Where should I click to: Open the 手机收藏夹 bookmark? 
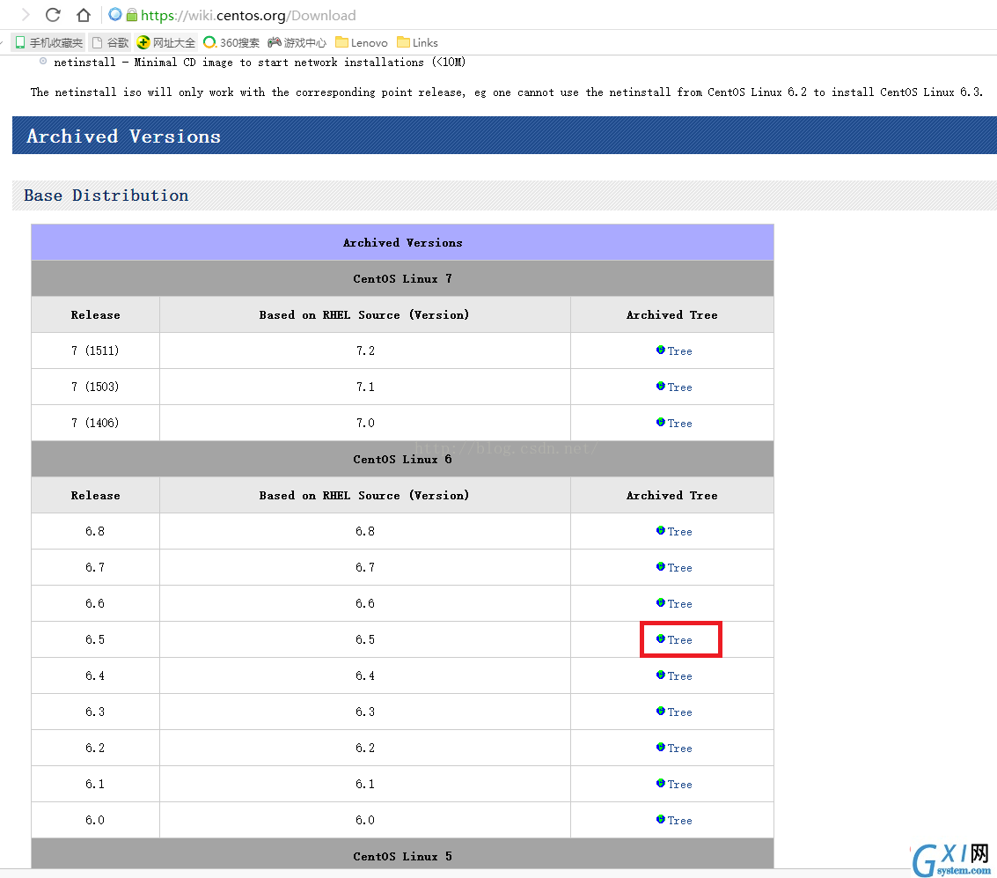click(x=49, y=42)
